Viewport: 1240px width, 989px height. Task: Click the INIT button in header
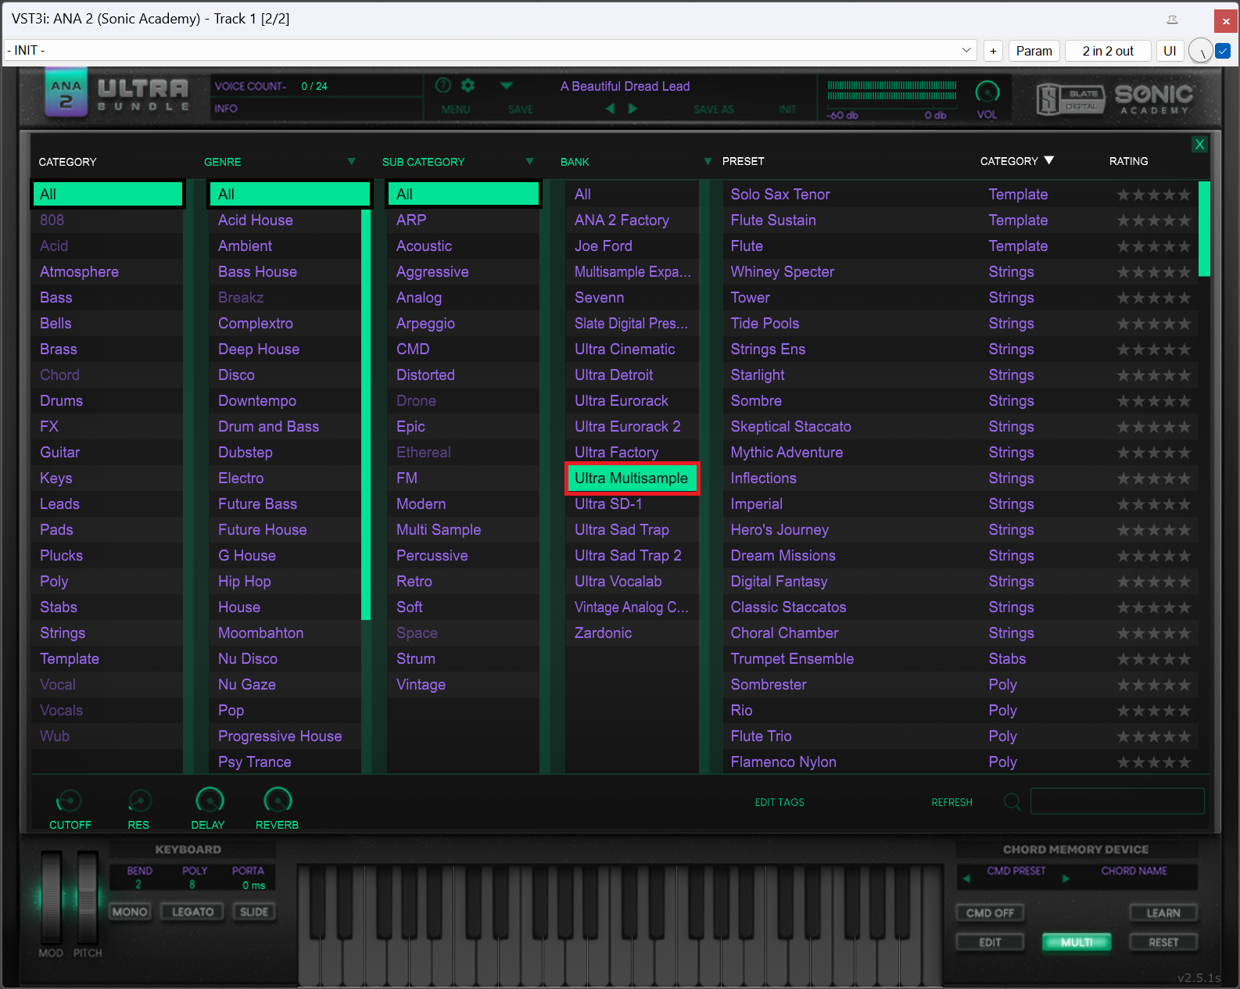pos(787,109)
